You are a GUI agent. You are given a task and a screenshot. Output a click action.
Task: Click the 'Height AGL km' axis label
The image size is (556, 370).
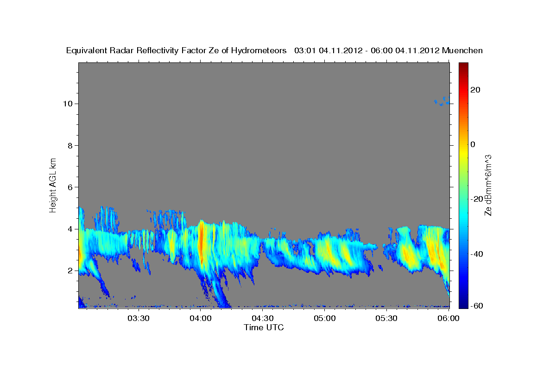pyautogui.click(x=53, y=185)
